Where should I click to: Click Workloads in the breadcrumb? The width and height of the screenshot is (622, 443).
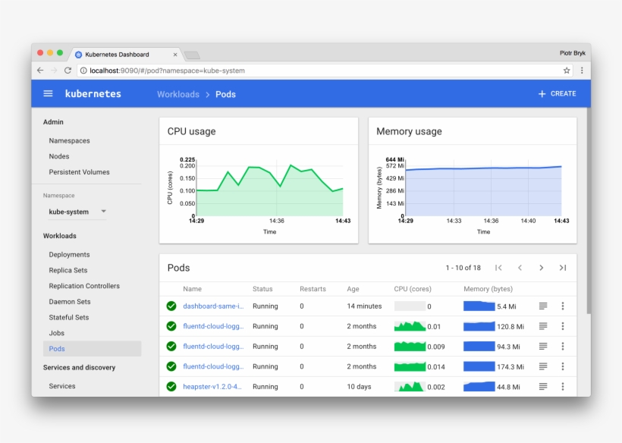coord(178,94)
